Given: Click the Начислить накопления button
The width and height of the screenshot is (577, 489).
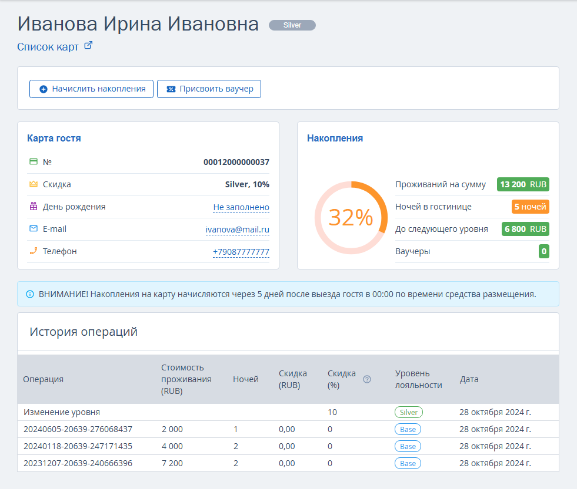Looking at the screenshot, I should click(91, 89).
